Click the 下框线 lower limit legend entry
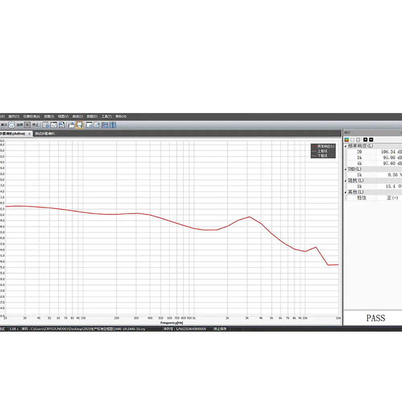 (320, 156)
